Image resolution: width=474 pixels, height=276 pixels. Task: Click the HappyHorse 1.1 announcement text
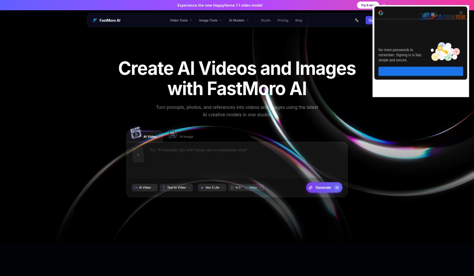click(220, 5)
